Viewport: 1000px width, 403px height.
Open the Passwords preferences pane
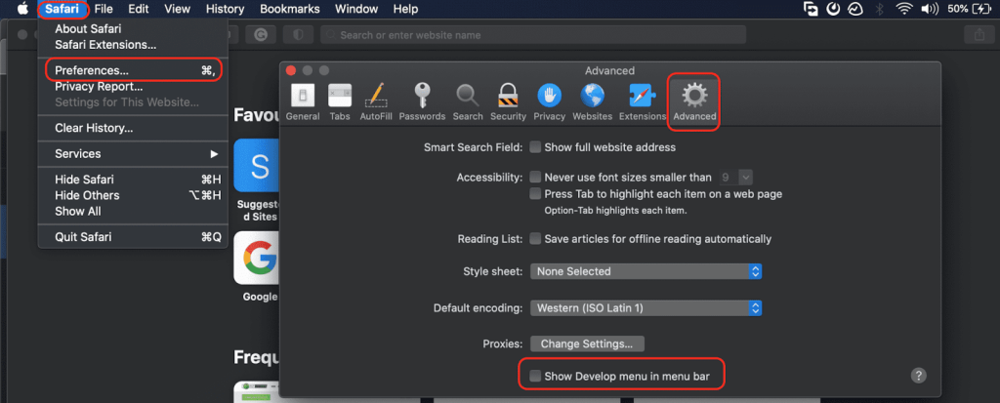422,102
